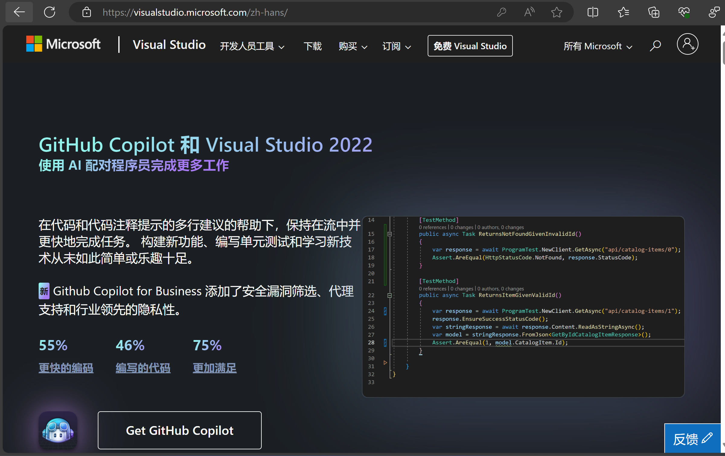View site info via lock icon

pyautogui.click(x=87, y=12)
